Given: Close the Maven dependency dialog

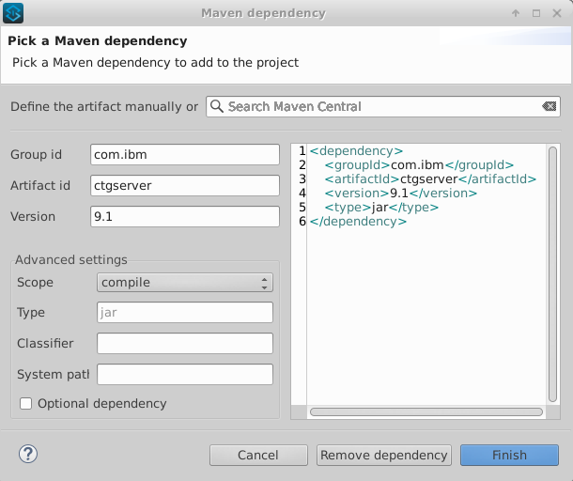Looking at the screenshot, I should click(x=557, y=13).
